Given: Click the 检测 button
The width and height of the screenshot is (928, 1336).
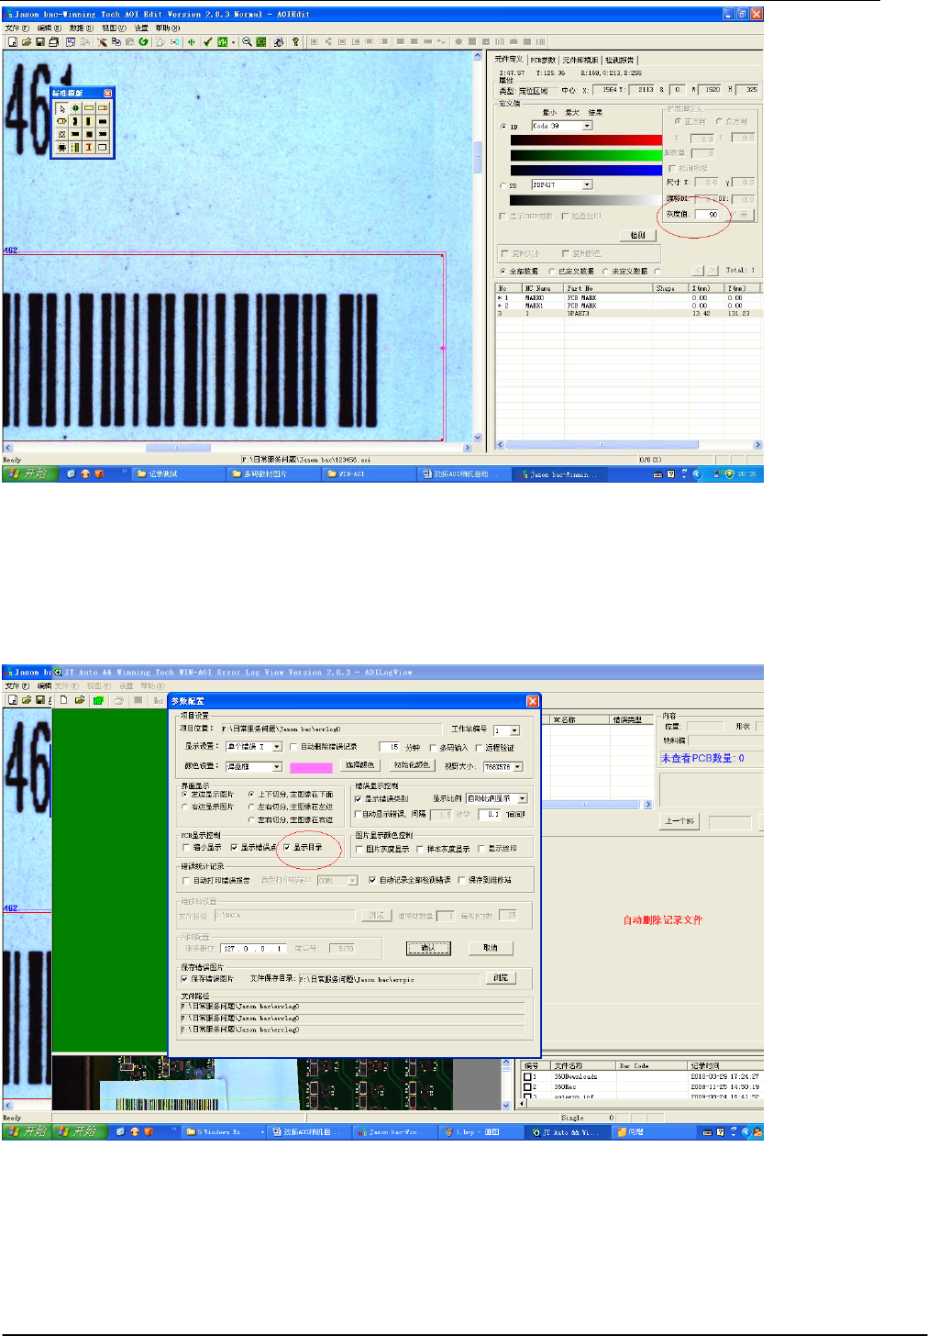Looking at the screenshot, I should pos(638,235).
